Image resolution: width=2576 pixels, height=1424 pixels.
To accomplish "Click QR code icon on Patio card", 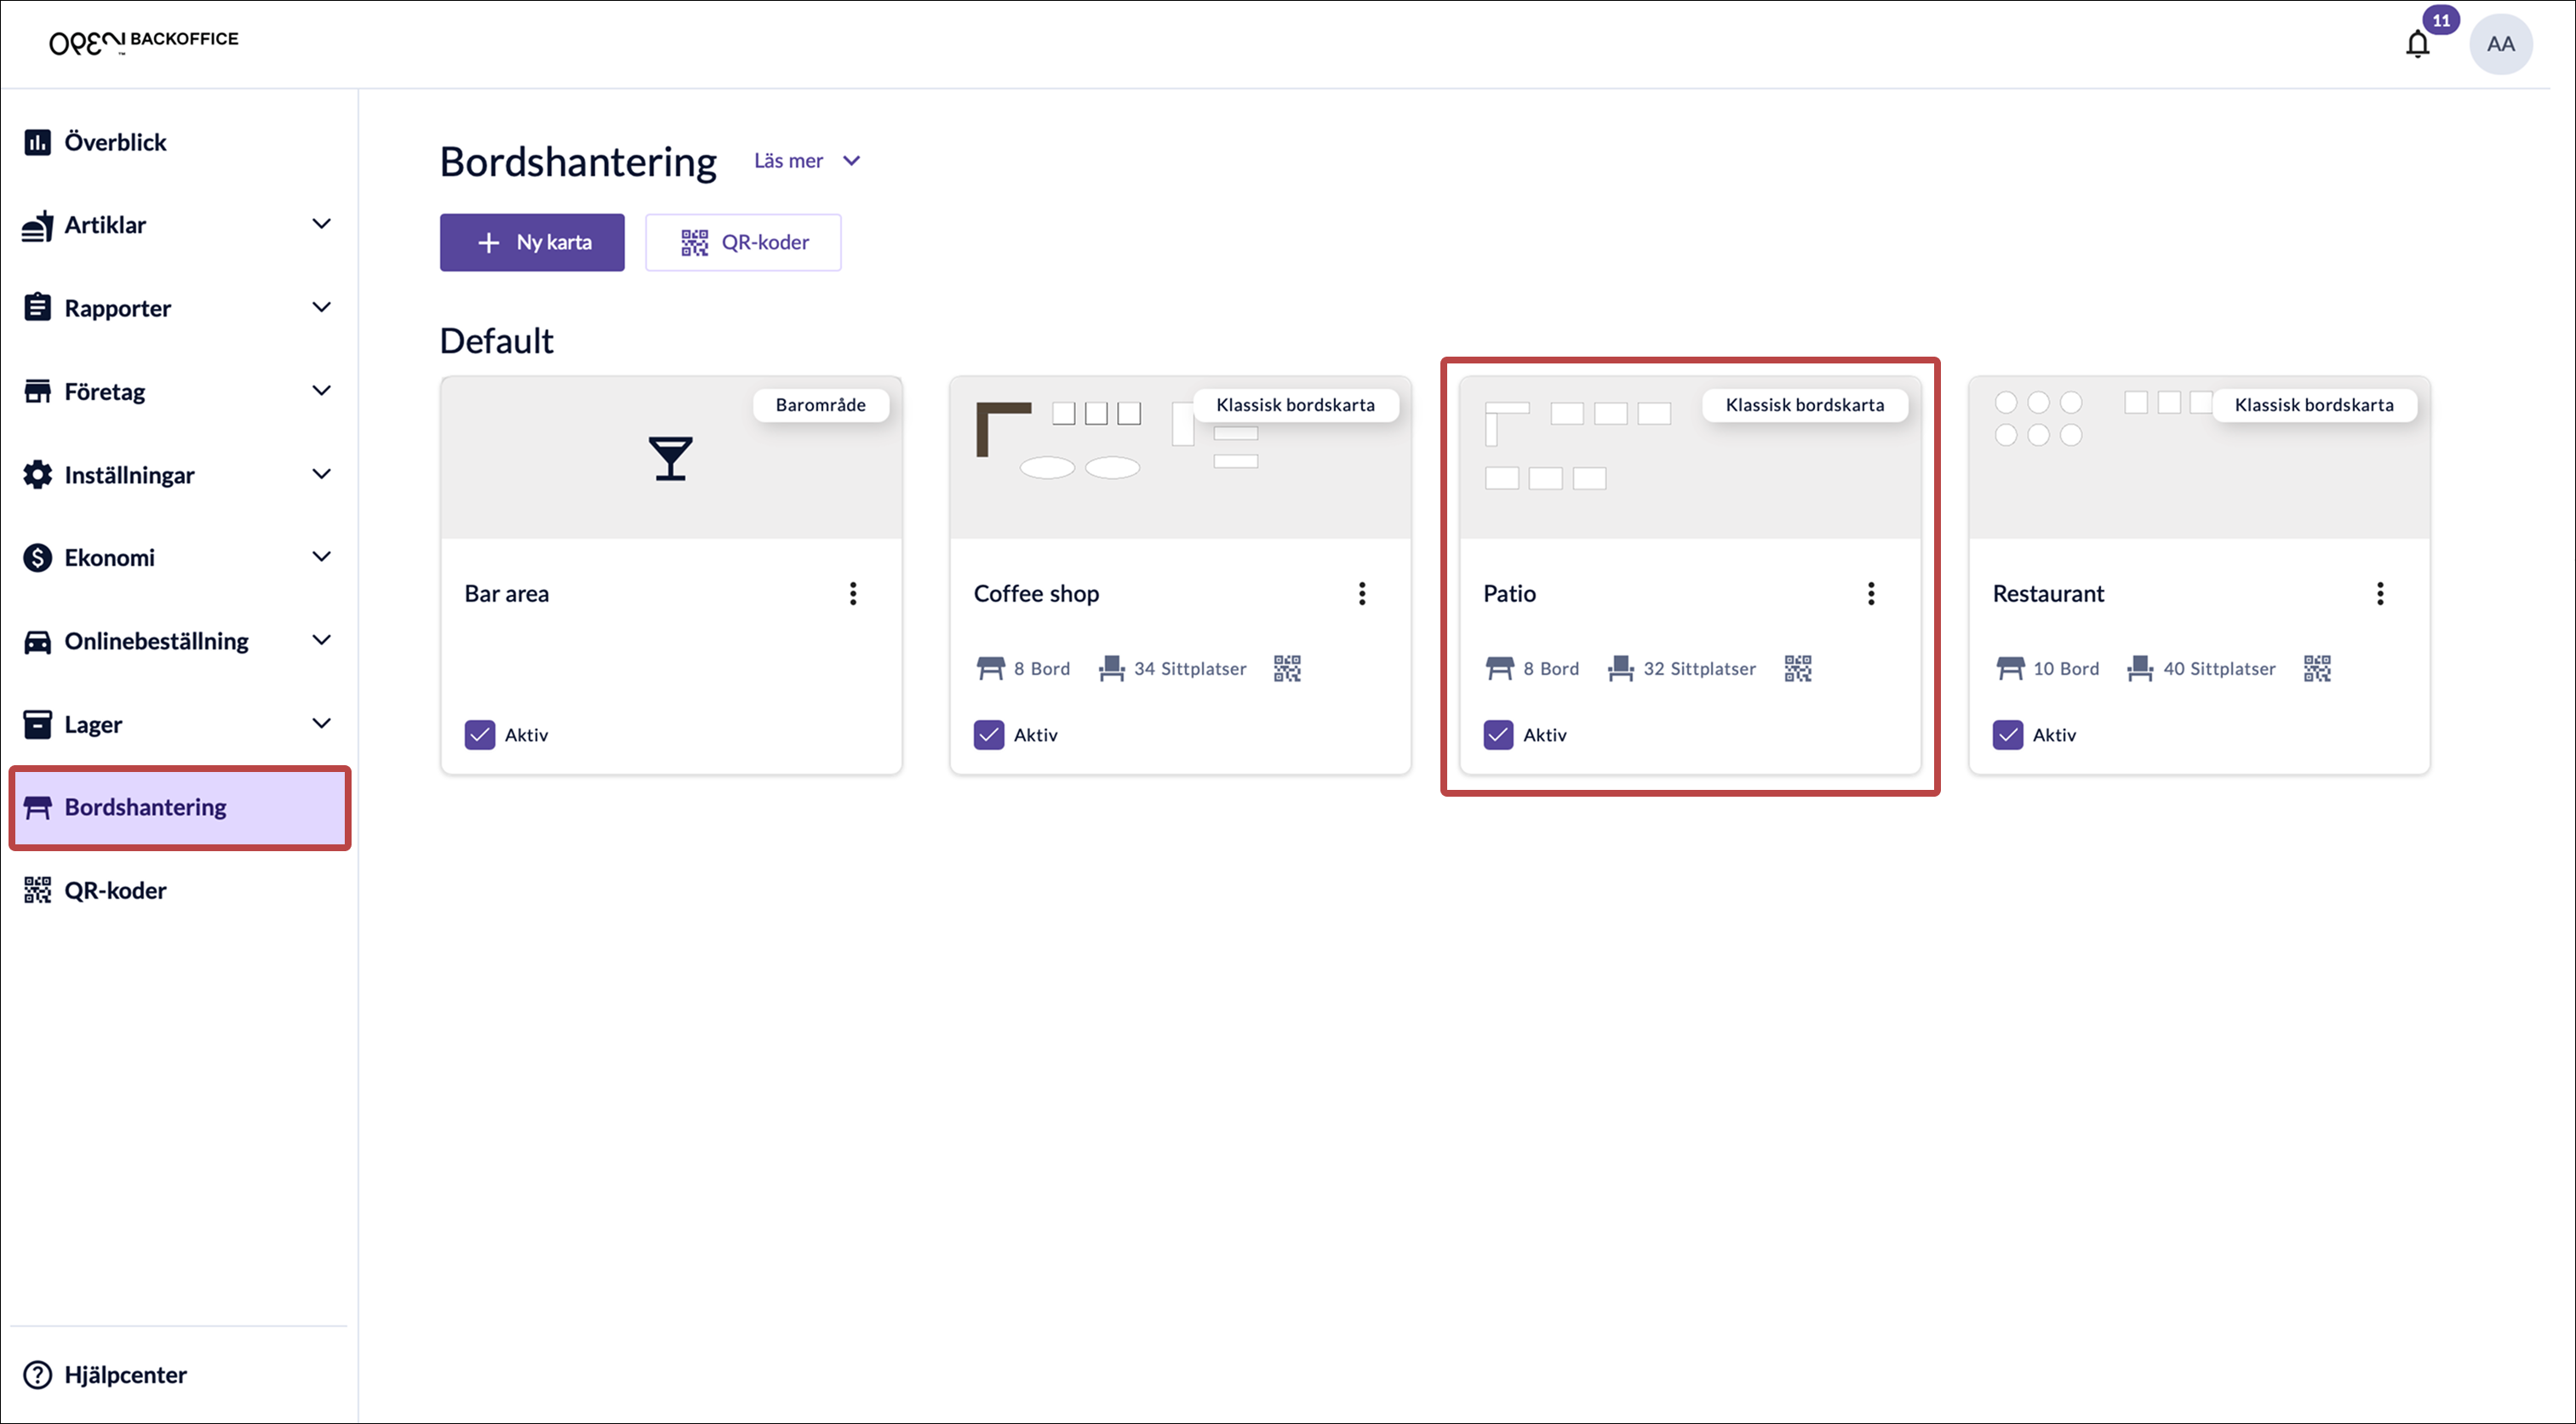I will coord(1798,668).
